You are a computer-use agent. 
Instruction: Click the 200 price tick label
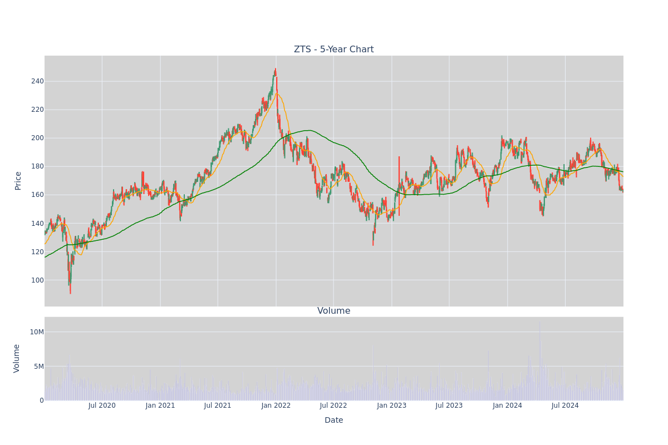pos(37,138)
